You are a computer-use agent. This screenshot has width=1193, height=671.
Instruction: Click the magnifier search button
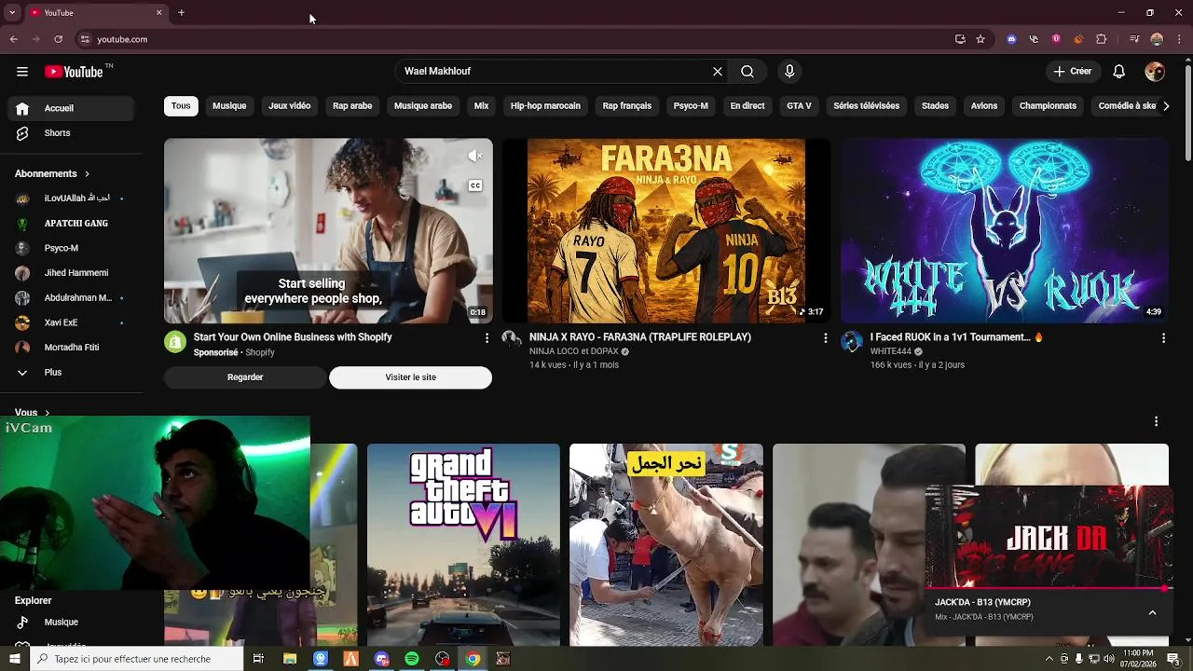click(747, 72)
